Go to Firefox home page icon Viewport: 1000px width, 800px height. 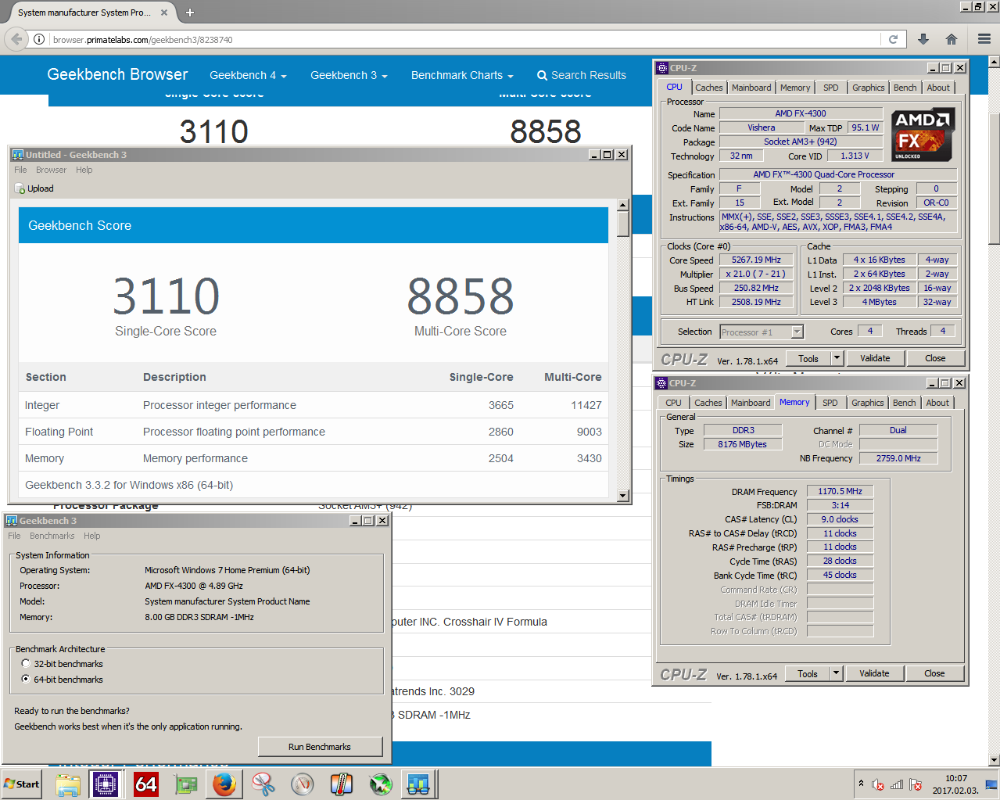(952, 39)
